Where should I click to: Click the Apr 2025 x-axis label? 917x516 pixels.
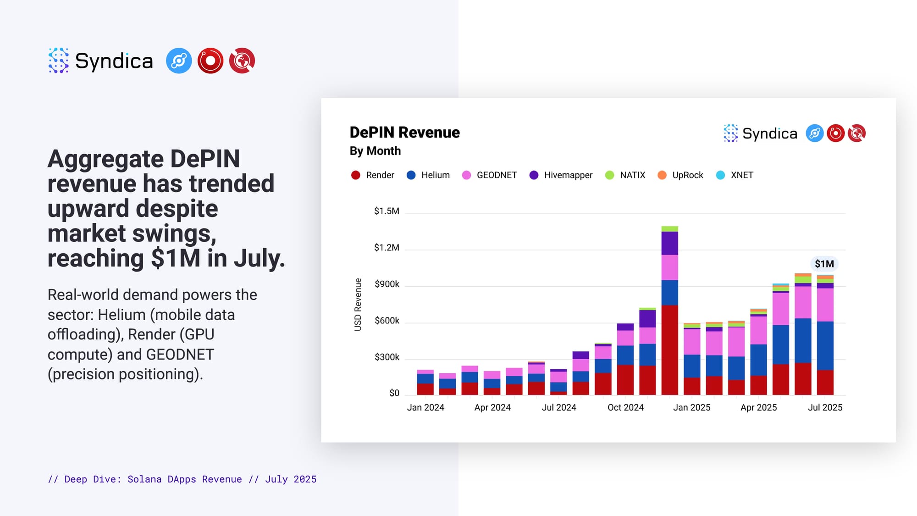758,407
